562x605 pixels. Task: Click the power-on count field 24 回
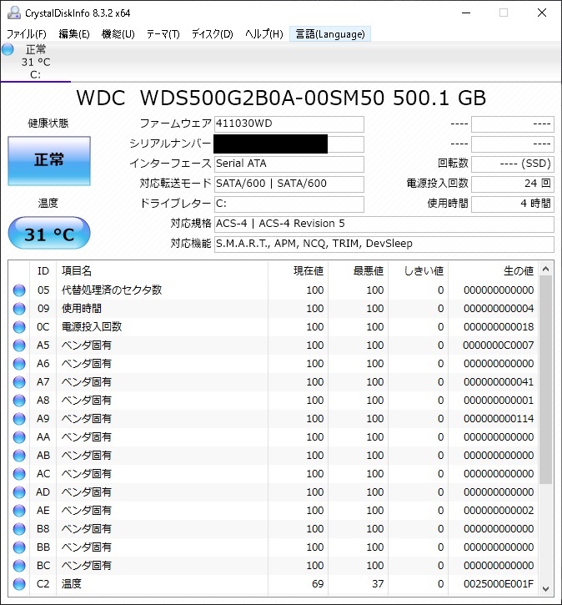coord(513,184)
